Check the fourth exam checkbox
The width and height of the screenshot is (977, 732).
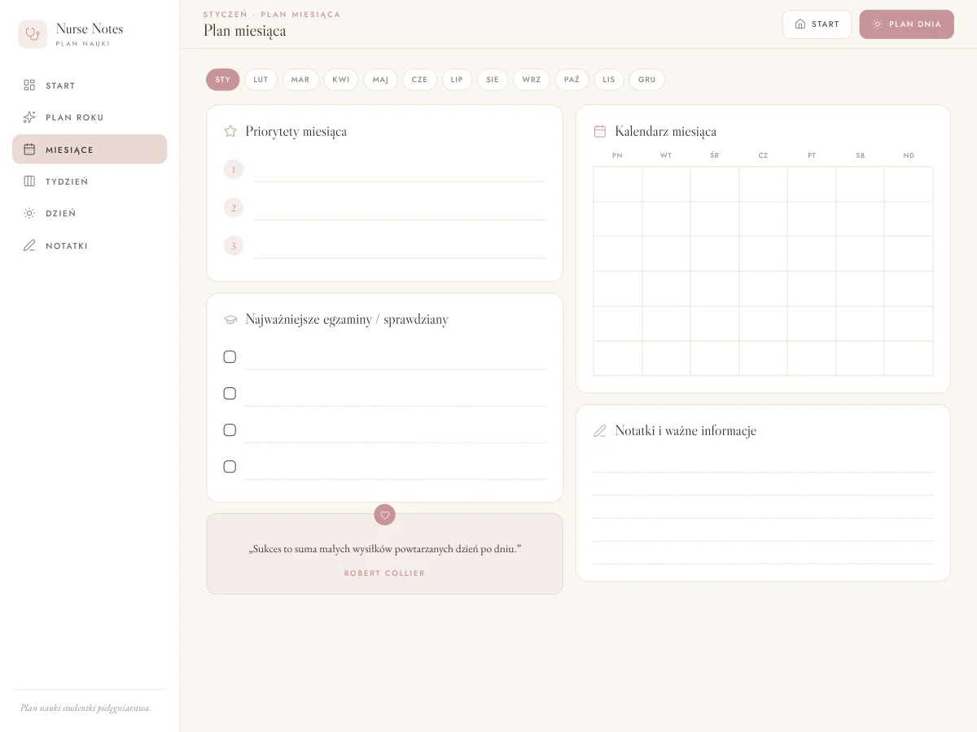[x=230, y=467]
